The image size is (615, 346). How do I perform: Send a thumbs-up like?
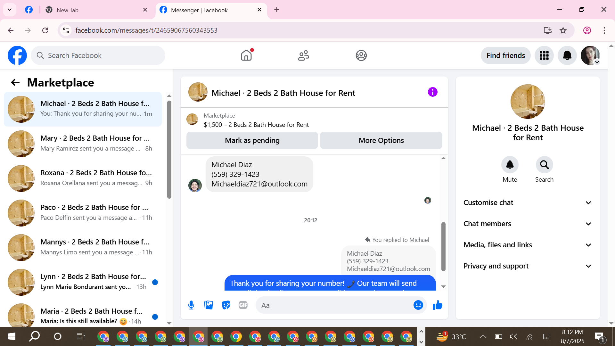pos(437,305)
